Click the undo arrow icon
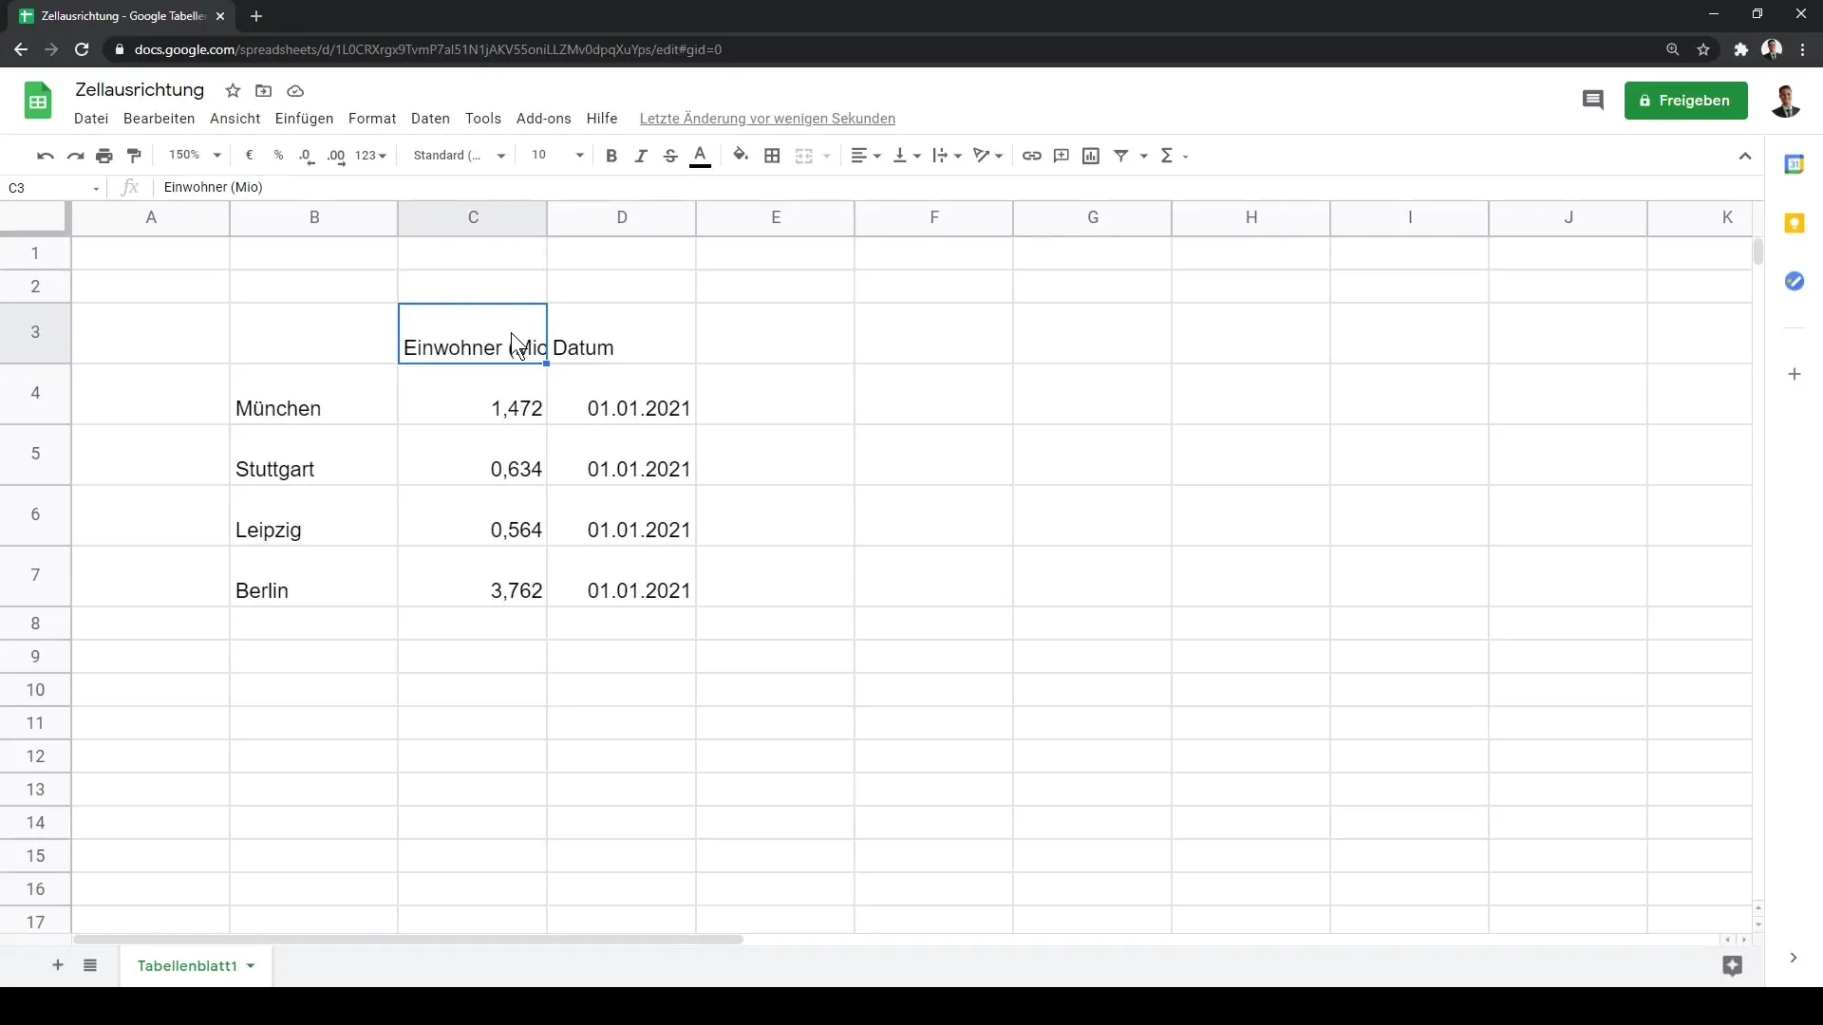This screenshot has height=1025, width=1823. point(45,156)
